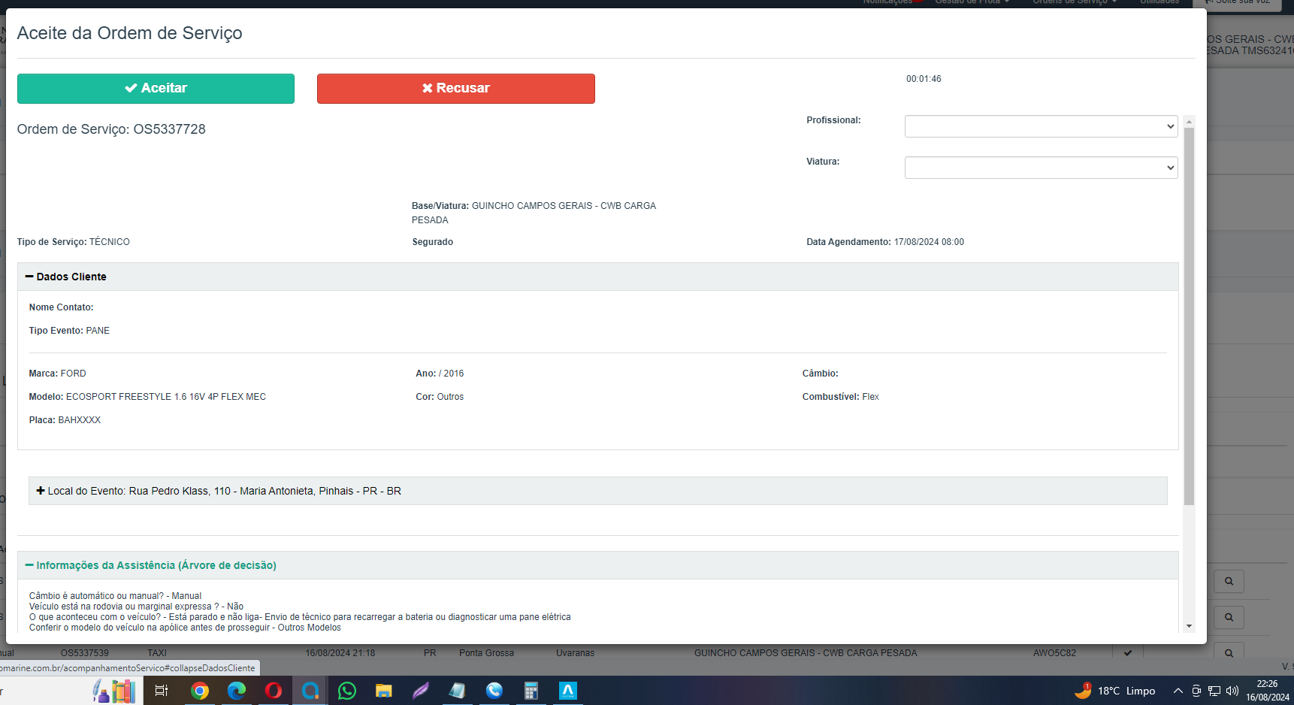The width and height of the screenshot is (1294, 705).
Task: Open Google Chrome from taskbar
Action: click(200, 691)
